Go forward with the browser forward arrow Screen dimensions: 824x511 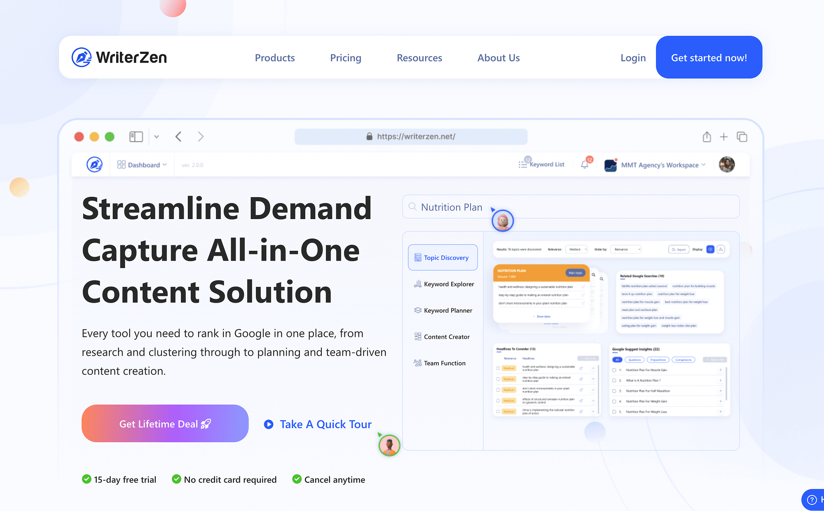click(x=201, y=137)
